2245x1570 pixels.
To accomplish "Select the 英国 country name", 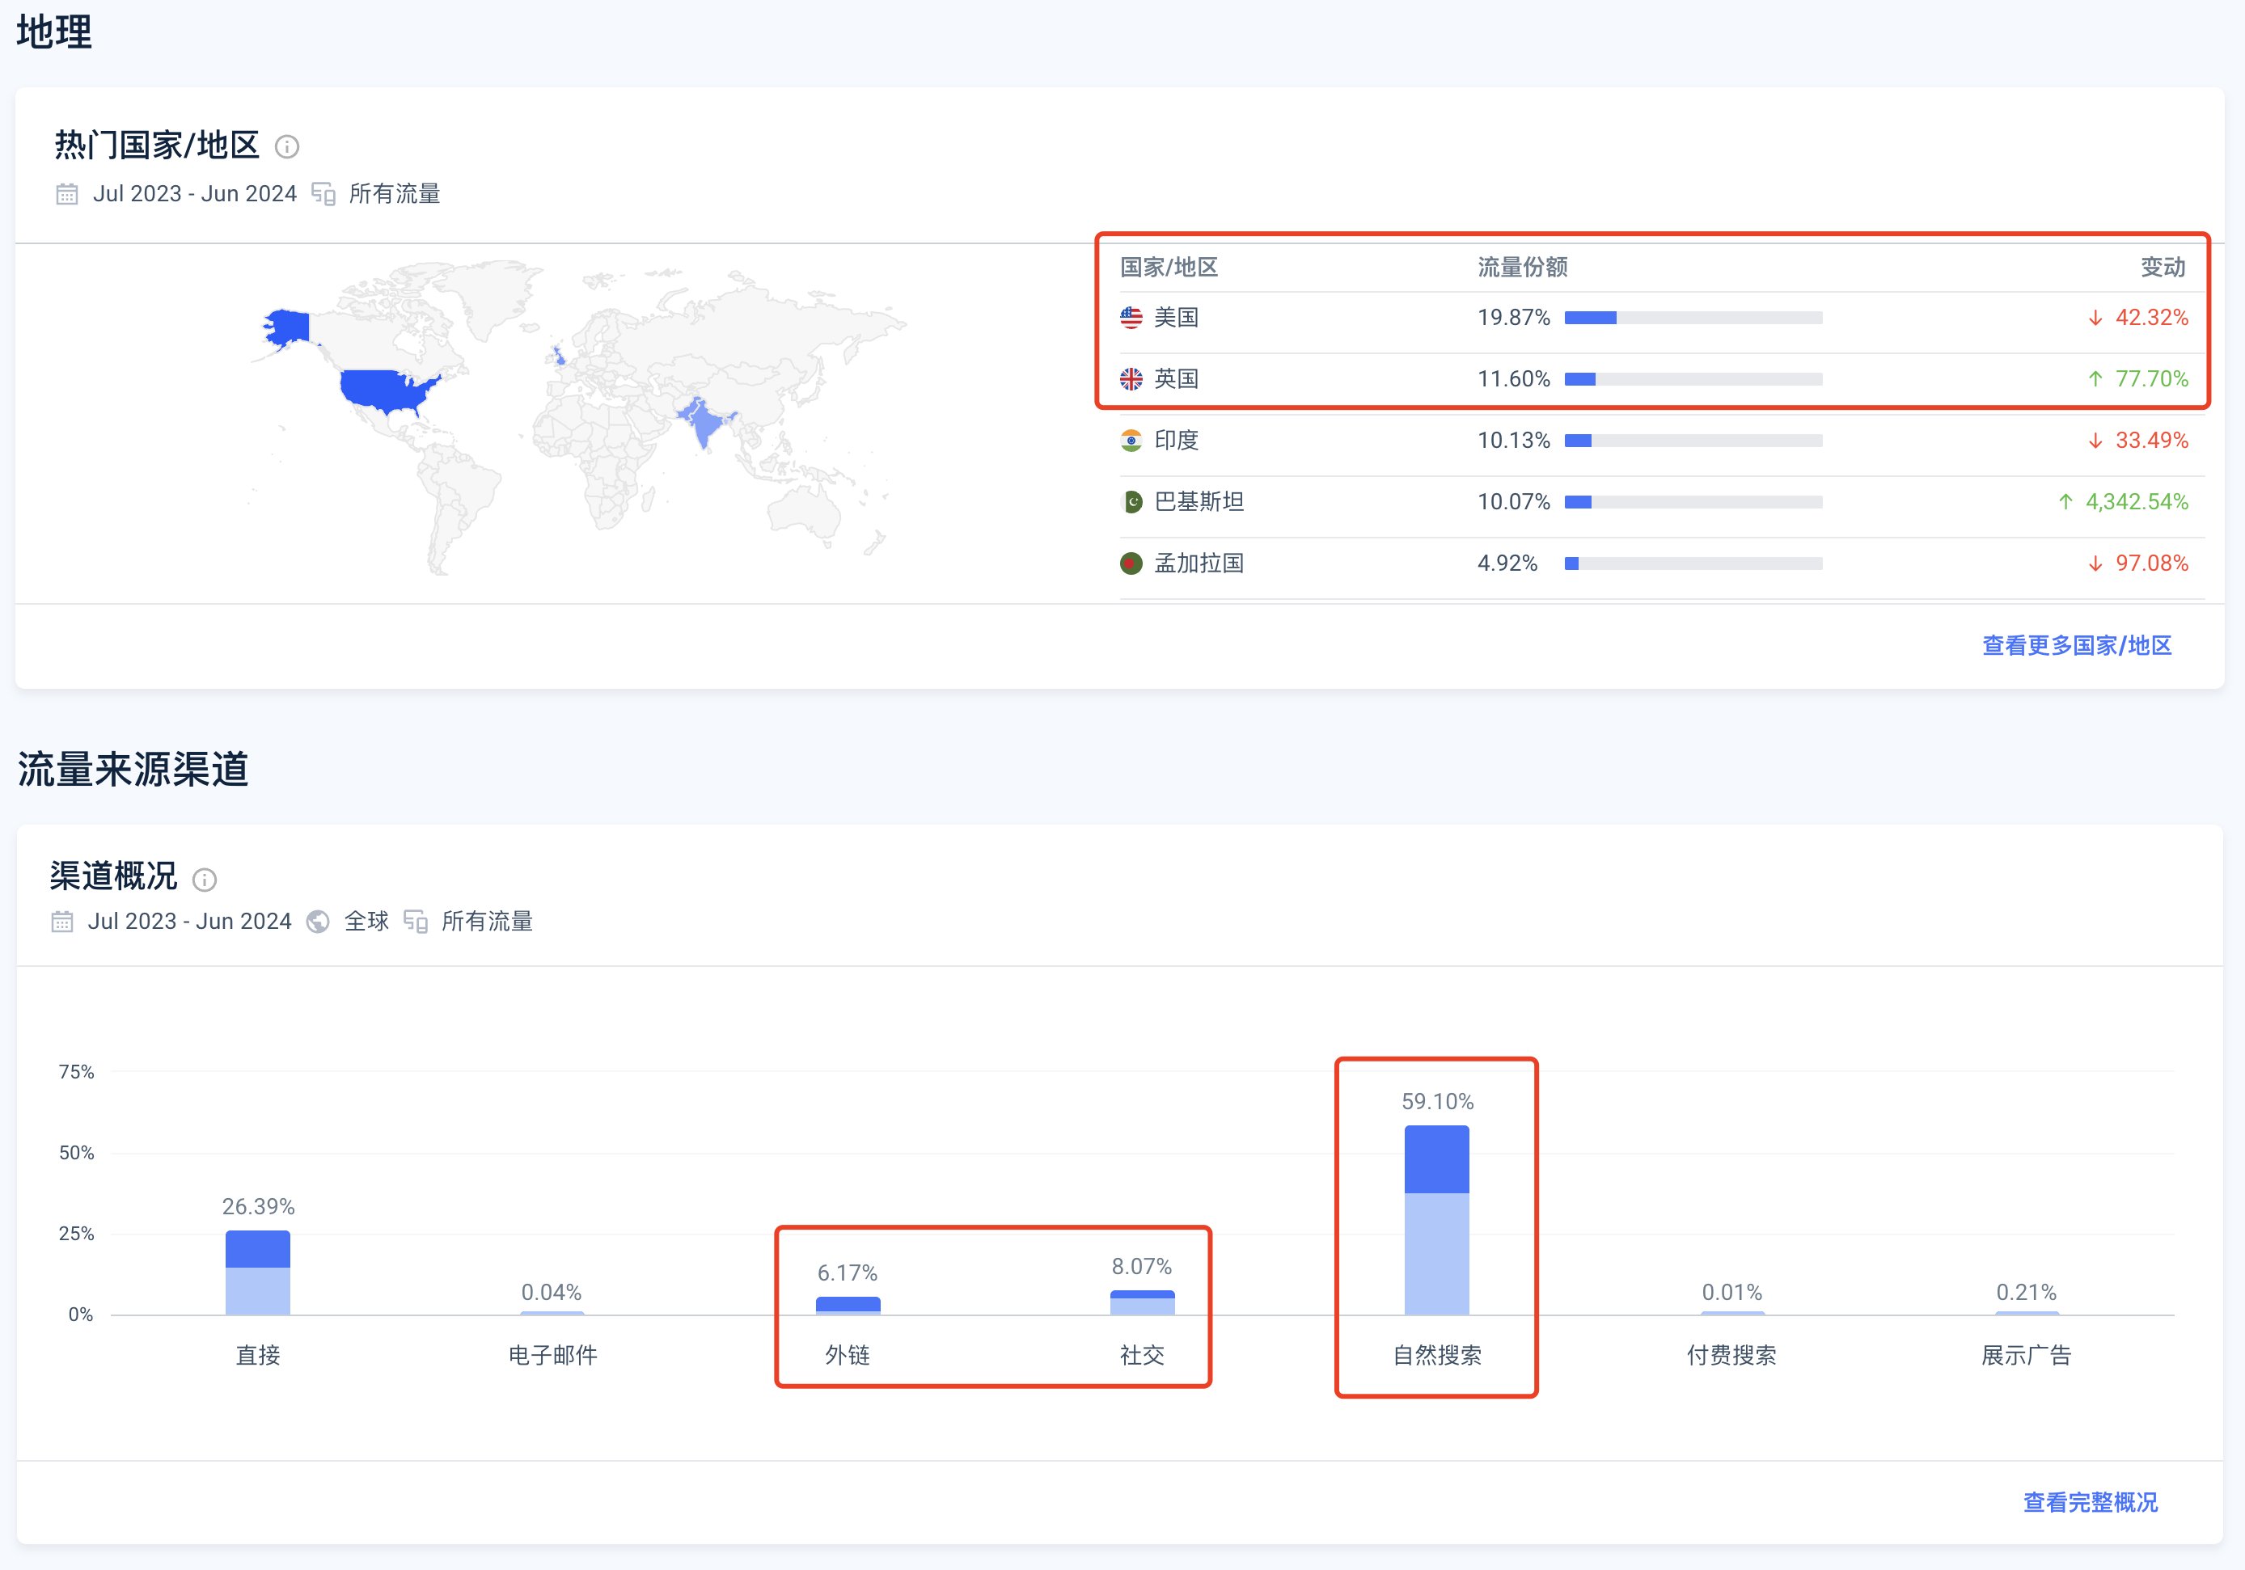I will pyautogui.click(x=1176, y=379).
